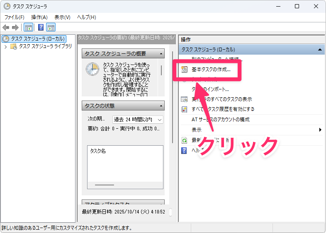Click the Forward arrow toolbar icon
The height and width of the screenshot is (233, 326).
coord(15,28)
